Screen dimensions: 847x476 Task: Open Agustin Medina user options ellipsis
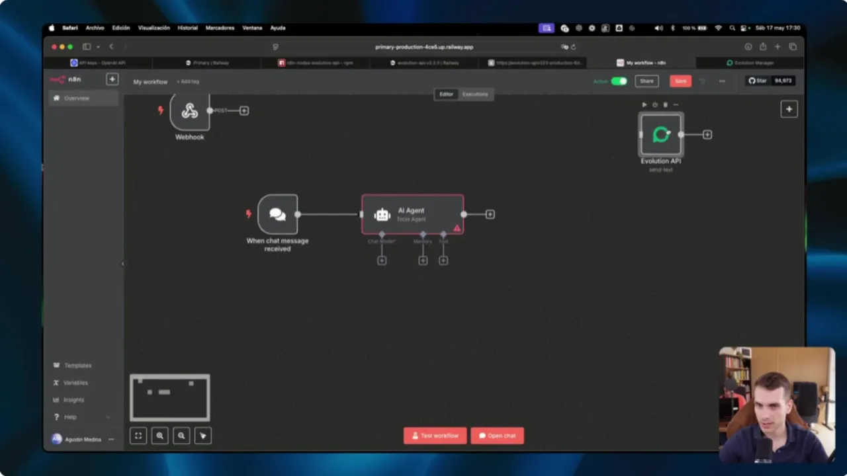click(111, 440)
